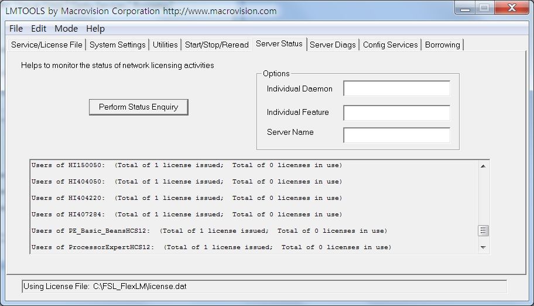
Task: Open the Server Diags tab
Action: click(x=333, y=45)
